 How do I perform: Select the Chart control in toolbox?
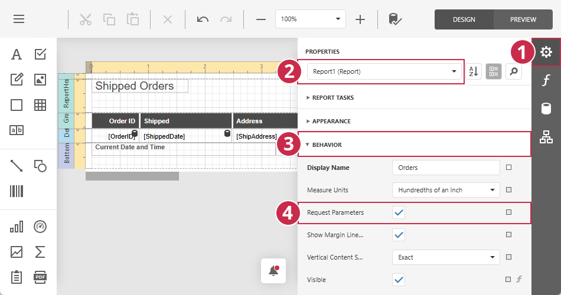(x=17, y=227)
